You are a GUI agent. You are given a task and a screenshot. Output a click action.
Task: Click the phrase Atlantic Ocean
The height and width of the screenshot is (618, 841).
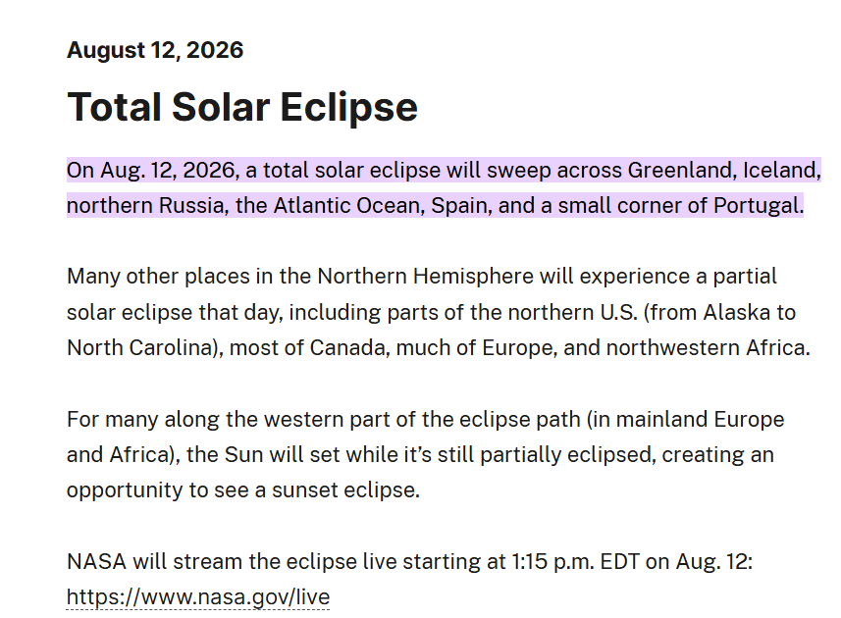coord(348,206)
